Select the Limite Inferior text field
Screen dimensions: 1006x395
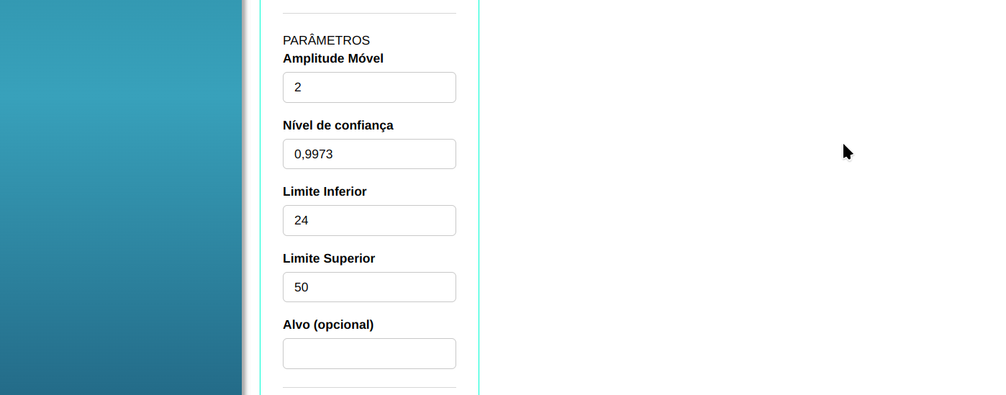(x=369, y=221)
